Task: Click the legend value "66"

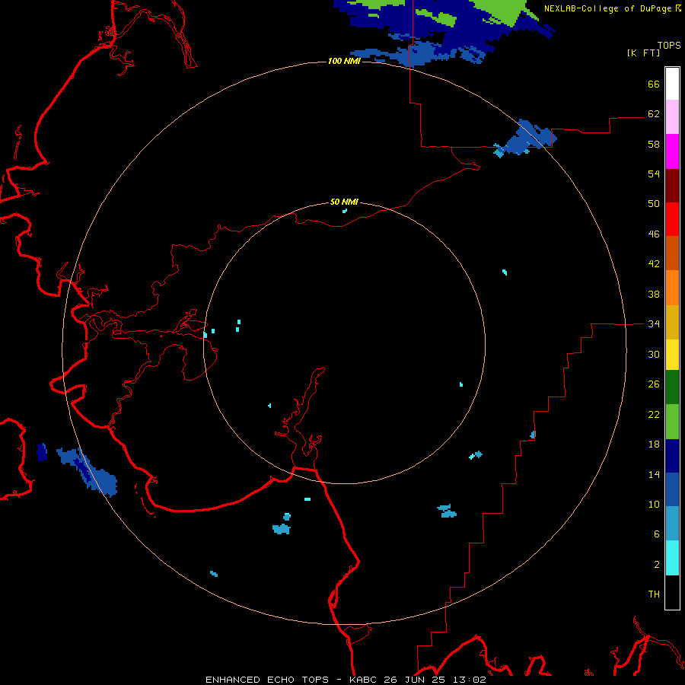Action: (654, 84)
